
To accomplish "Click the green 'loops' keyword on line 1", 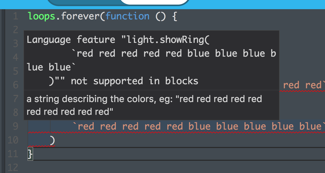I will [41, 16].
